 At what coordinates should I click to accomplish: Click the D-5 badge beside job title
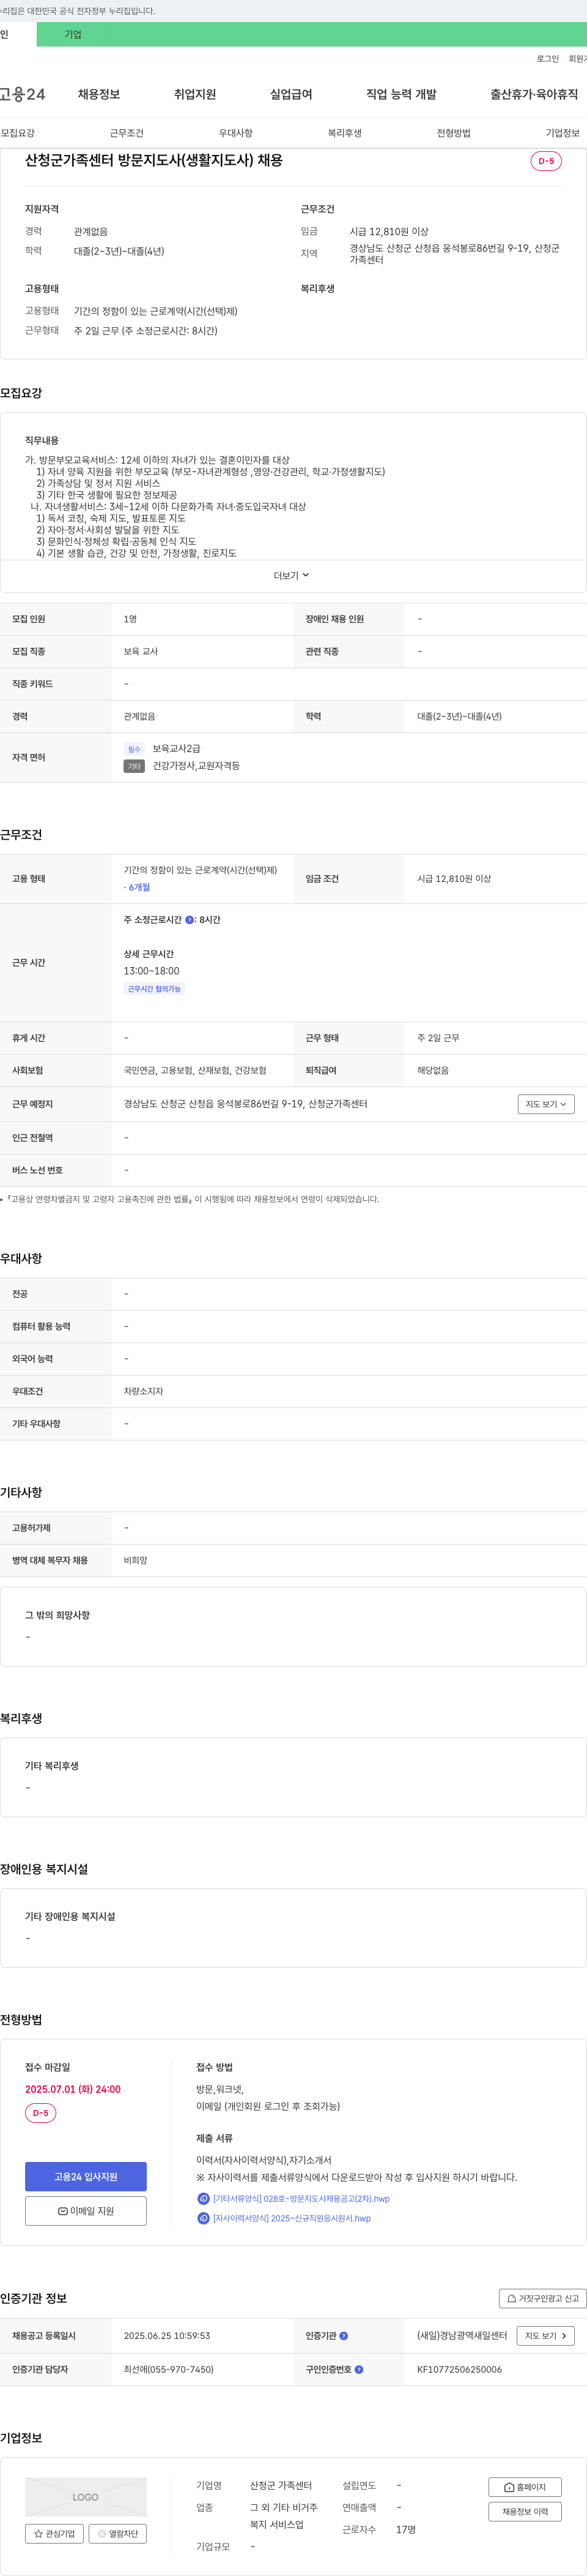[x=546, y=161]
